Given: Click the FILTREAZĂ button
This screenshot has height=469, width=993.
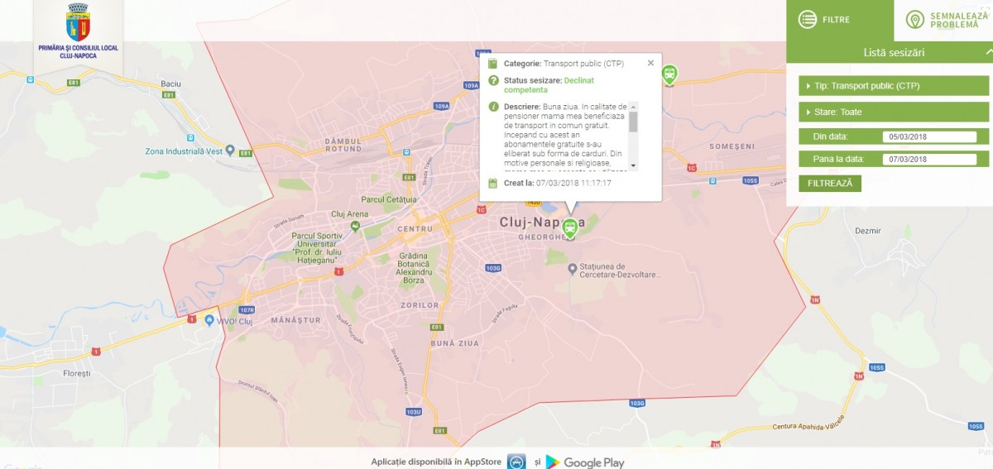Looking at the screenshot, I should click(830, 183).
